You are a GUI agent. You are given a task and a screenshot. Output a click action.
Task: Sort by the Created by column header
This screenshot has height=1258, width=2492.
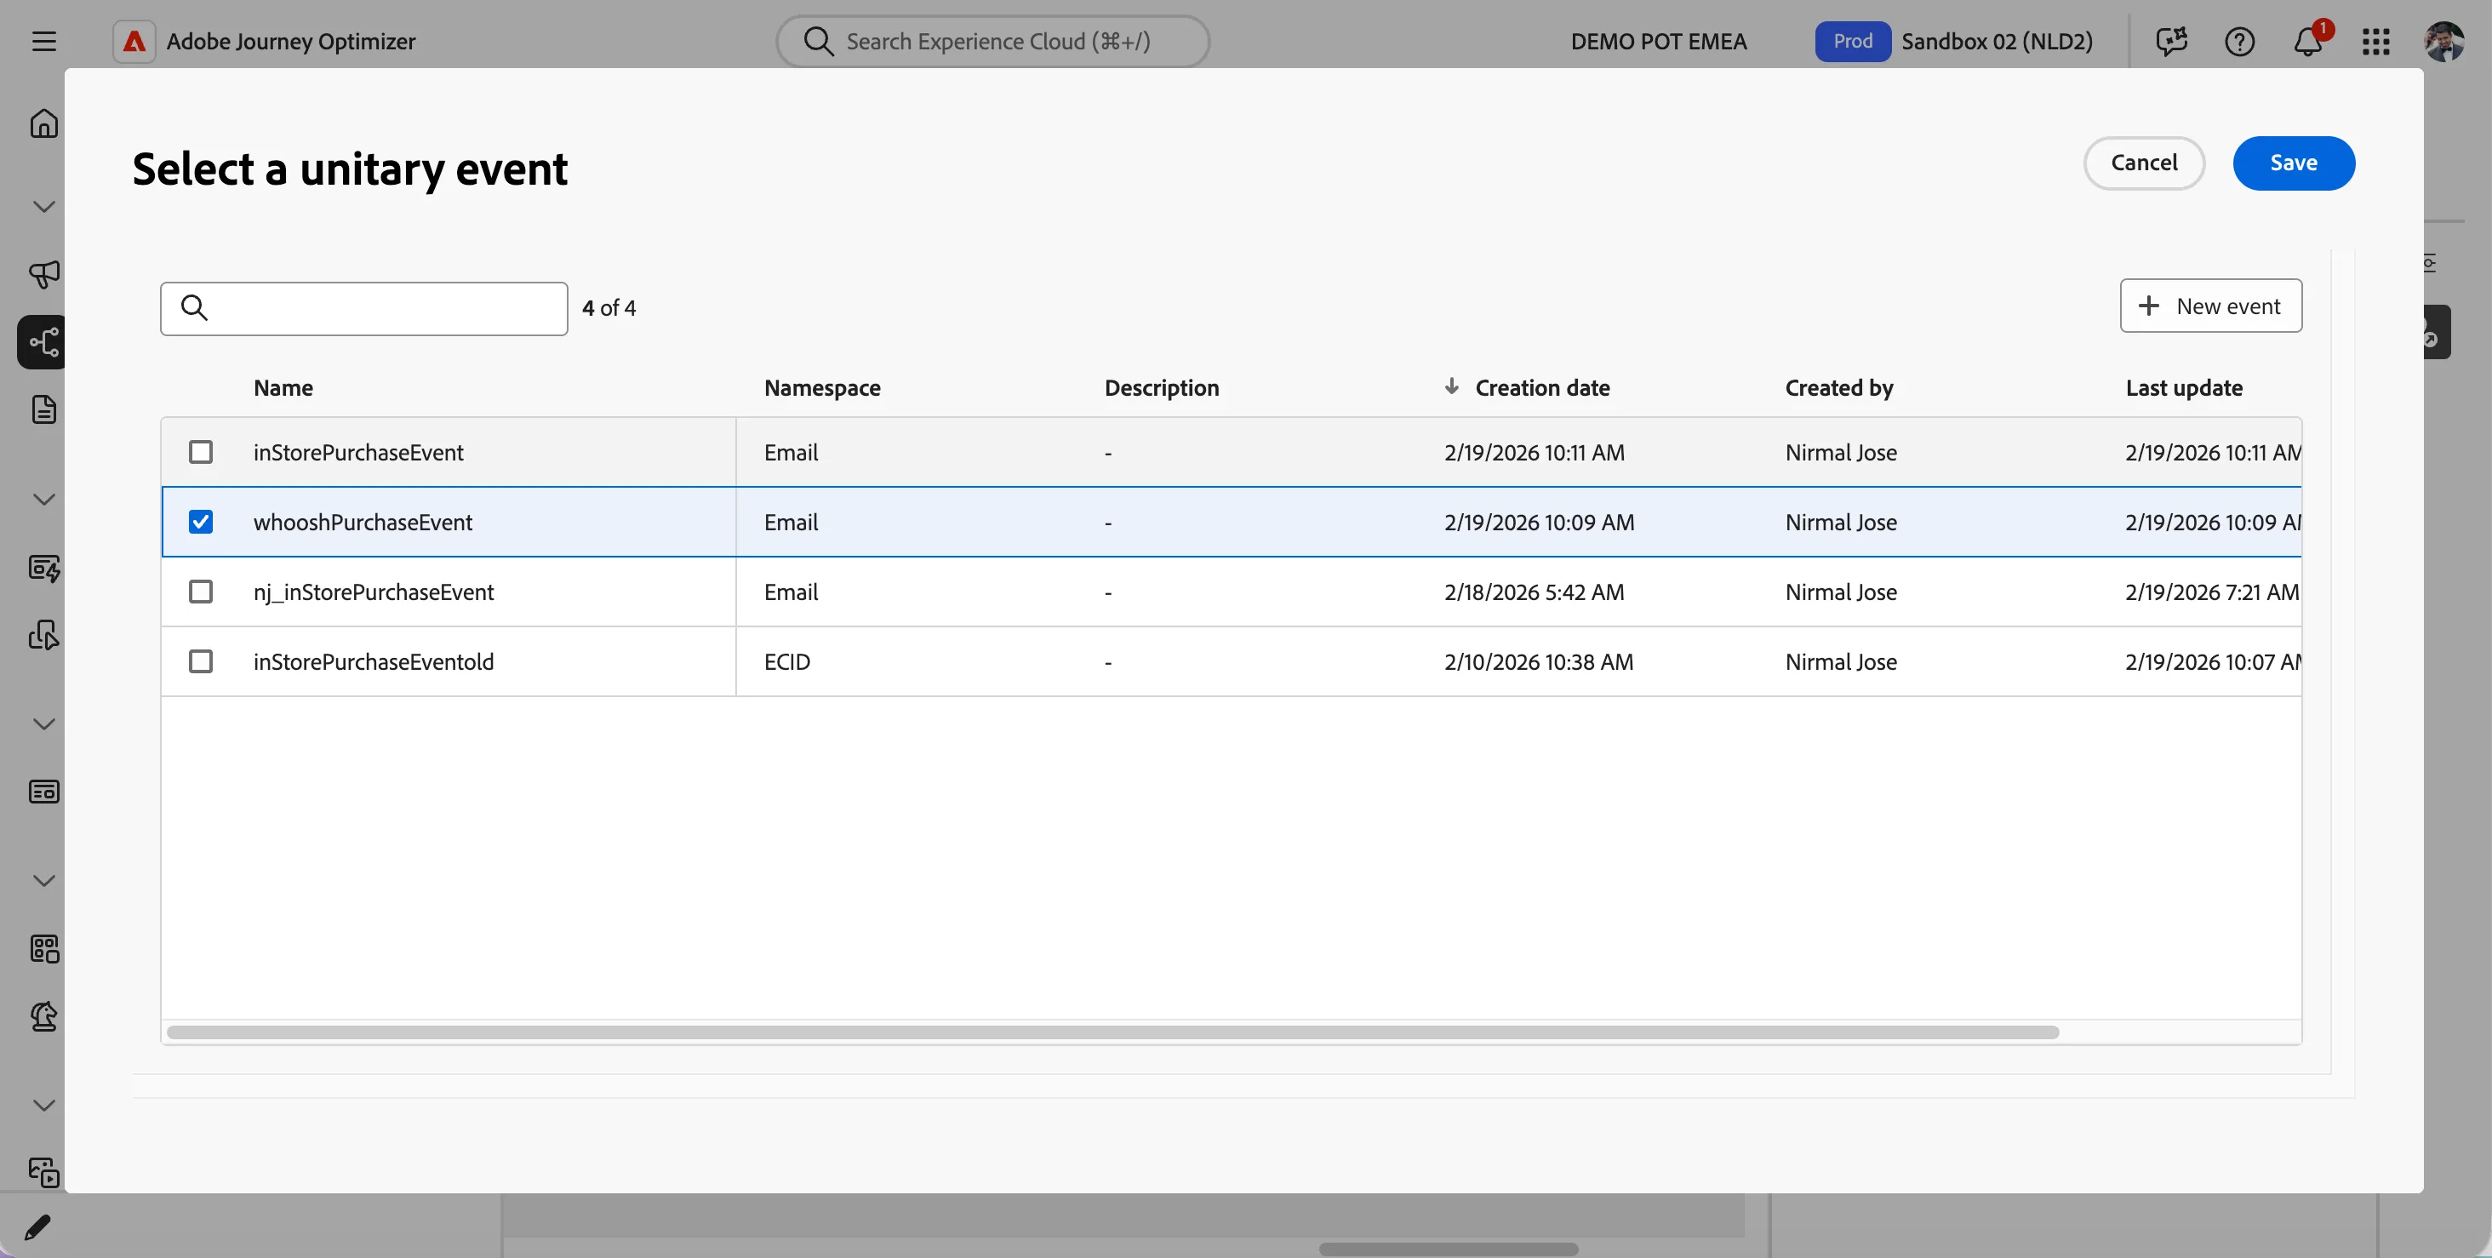(x=1839, y=387)
